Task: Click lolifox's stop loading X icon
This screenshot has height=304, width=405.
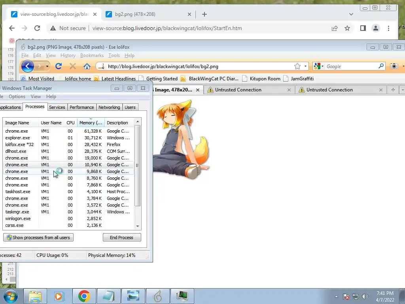Action: coord(73,66)
